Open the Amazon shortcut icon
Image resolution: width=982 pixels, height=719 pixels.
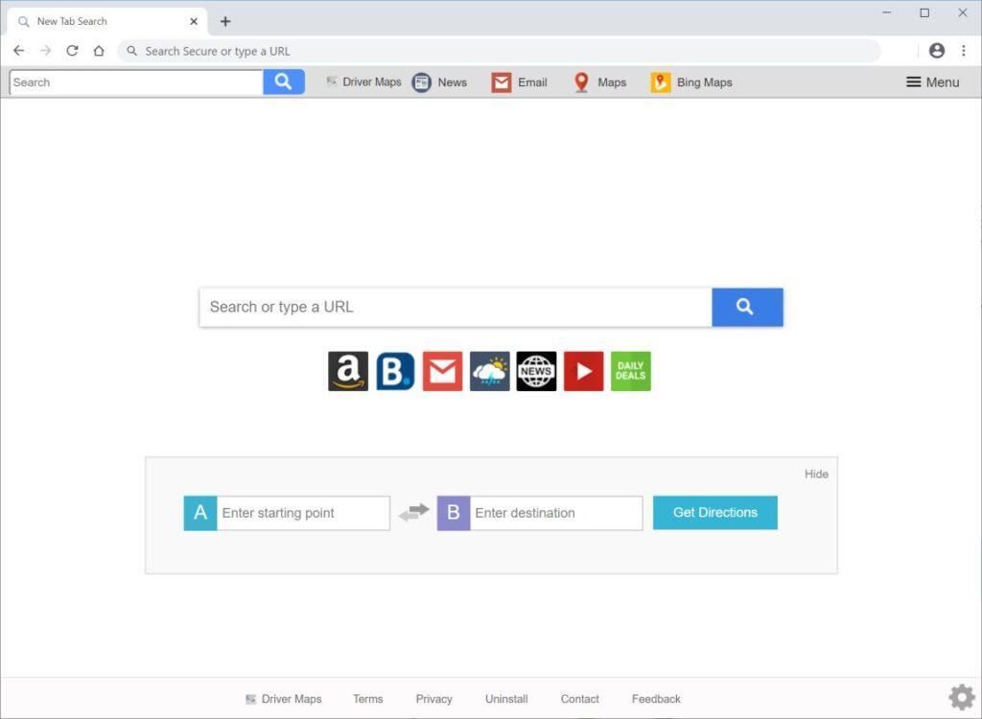(x=347, y=371)
